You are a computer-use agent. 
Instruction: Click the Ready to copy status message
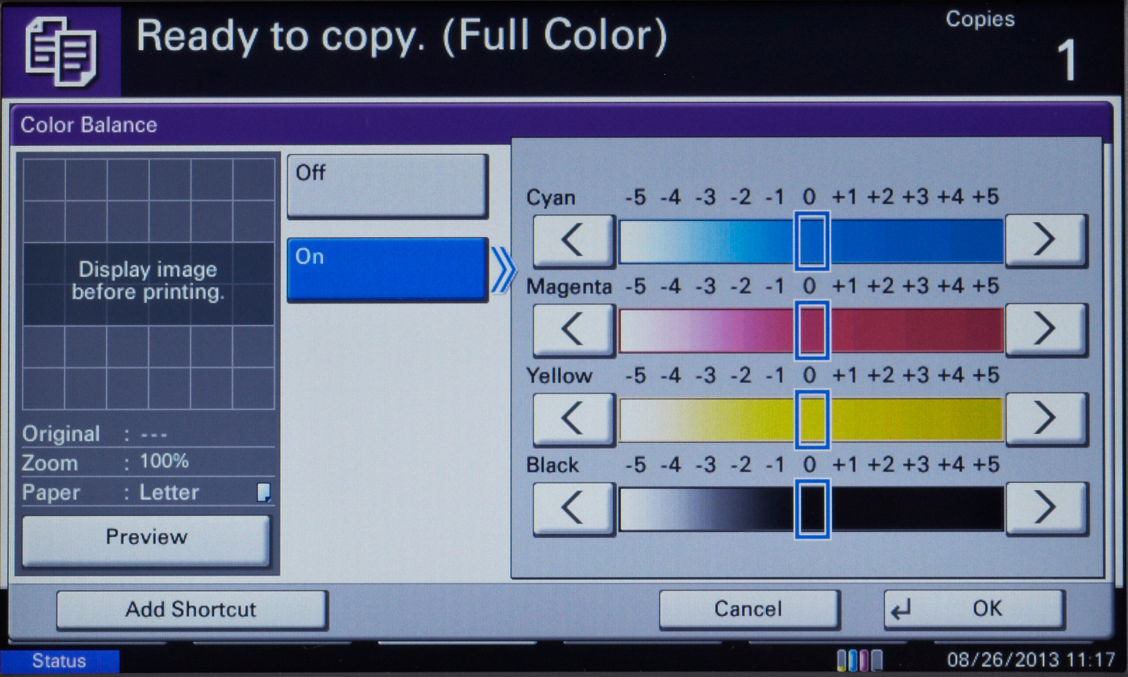[x=401, y=38]
